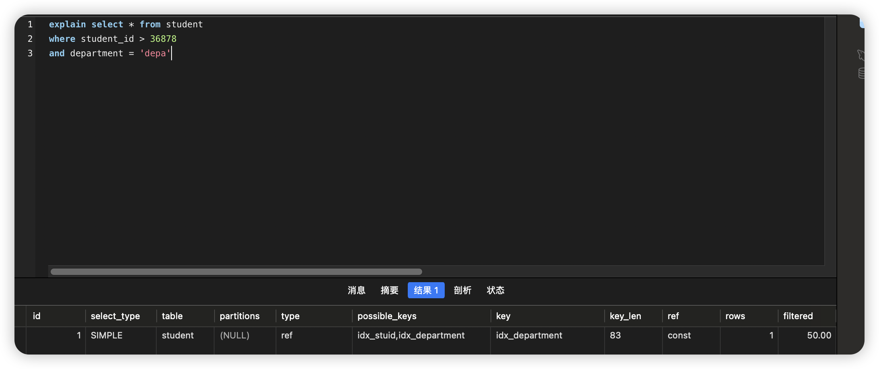Click line number 3 in the gutter
Screen dimensions: 879x369
coord(30,53)
